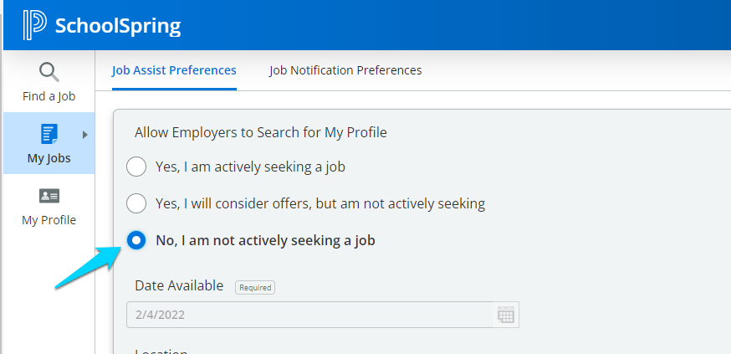Click the My Profile ID card icon

[x=49, y=196]
